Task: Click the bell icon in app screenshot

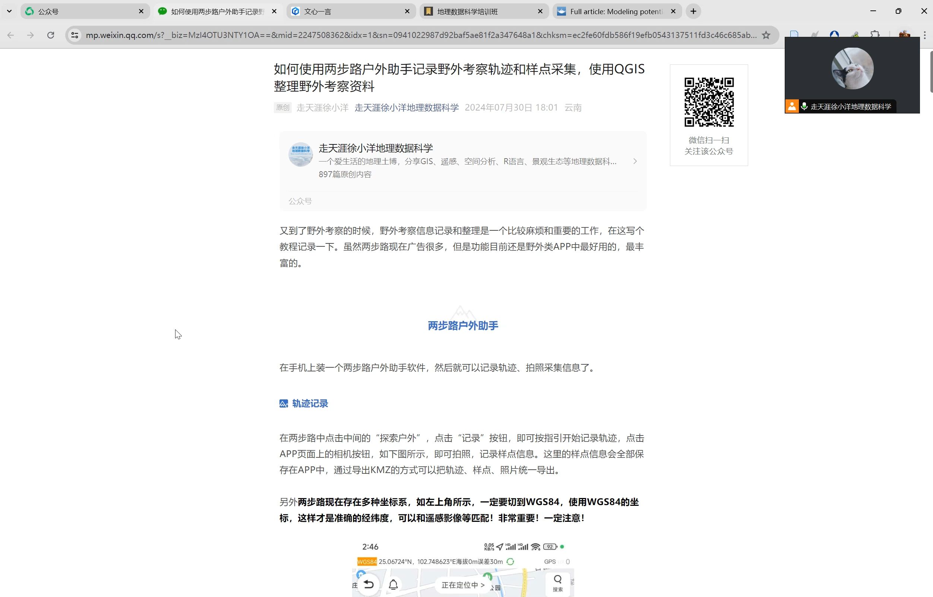Action: pos(393,585)
